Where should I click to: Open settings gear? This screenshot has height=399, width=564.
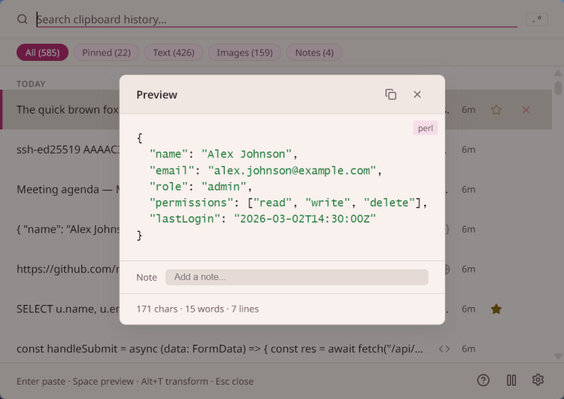click(538, 380)
